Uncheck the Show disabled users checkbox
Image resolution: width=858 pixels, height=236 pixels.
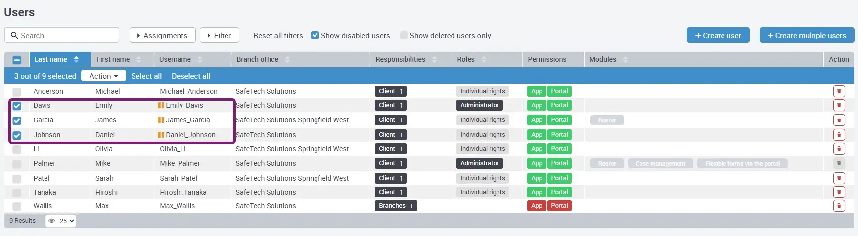pyautogui.click(x=315, y=35)
